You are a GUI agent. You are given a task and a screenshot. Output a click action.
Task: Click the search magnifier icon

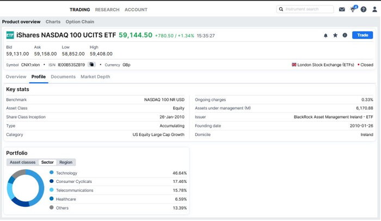tap(281, 9)
